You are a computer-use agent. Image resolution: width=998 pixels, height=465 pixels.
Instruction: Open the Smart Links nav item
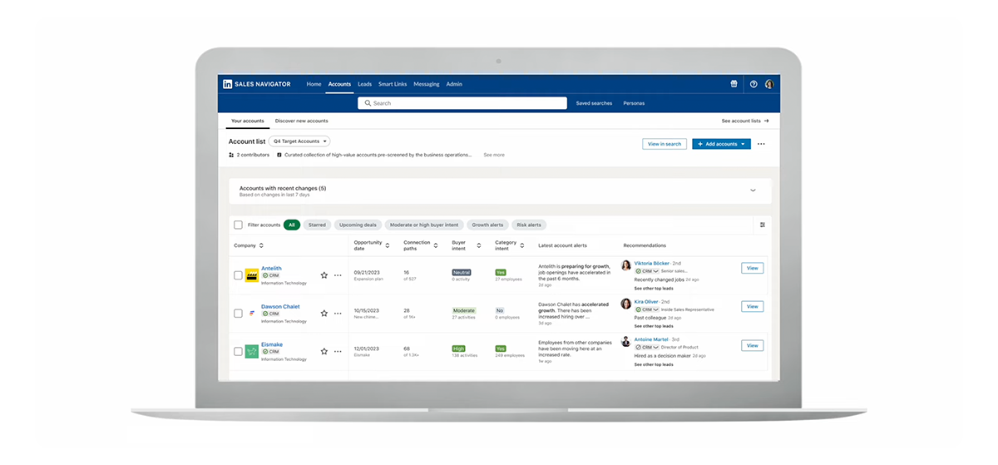[393, 84]
